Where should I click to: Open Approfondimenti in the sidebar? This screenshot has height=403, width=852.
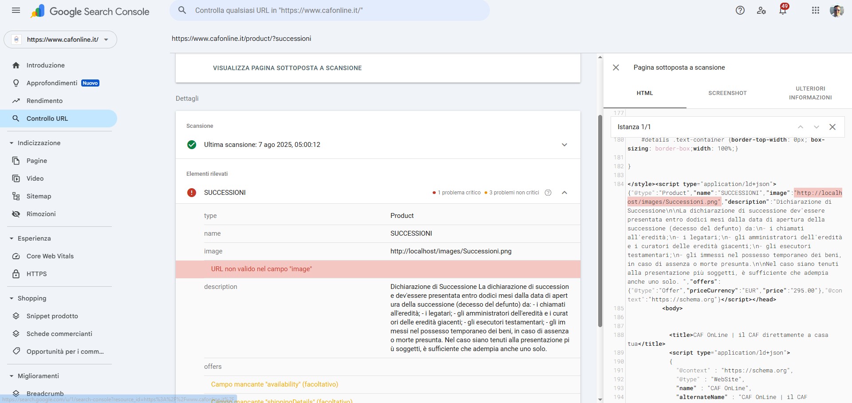(x=59, y=83)
